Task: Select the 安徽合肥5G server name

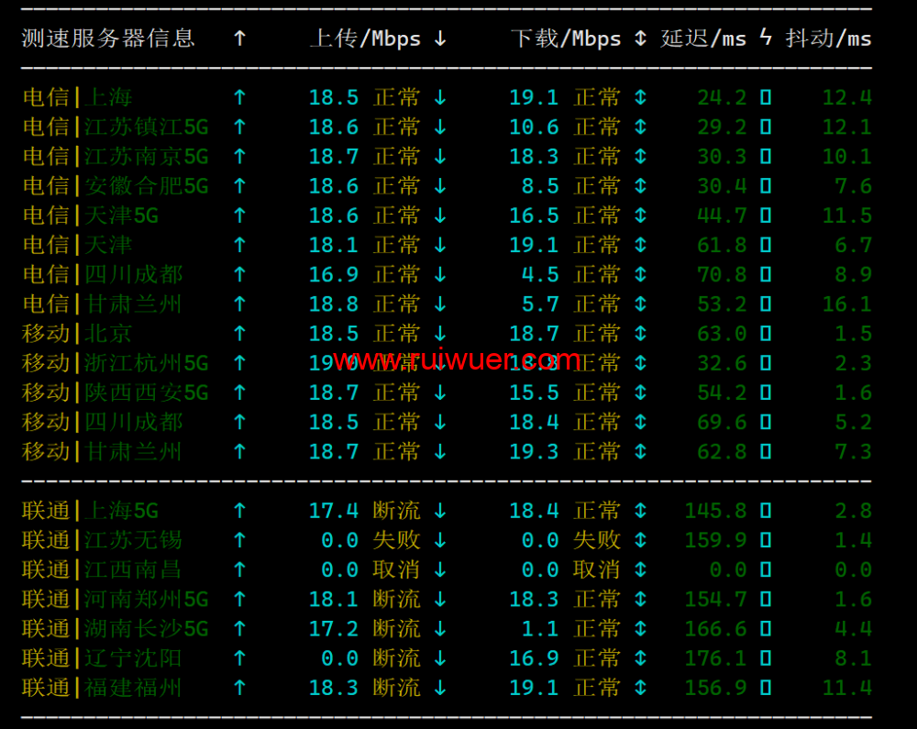Action: pos(147,186)
